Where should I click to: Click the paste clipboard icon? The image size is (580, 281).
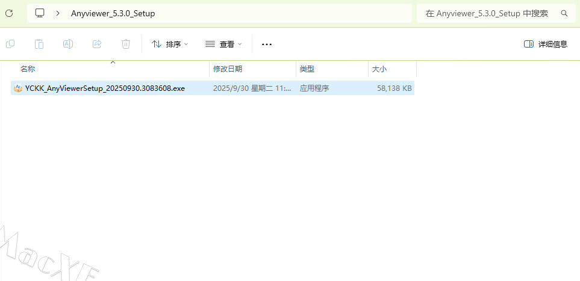[39, 44]
